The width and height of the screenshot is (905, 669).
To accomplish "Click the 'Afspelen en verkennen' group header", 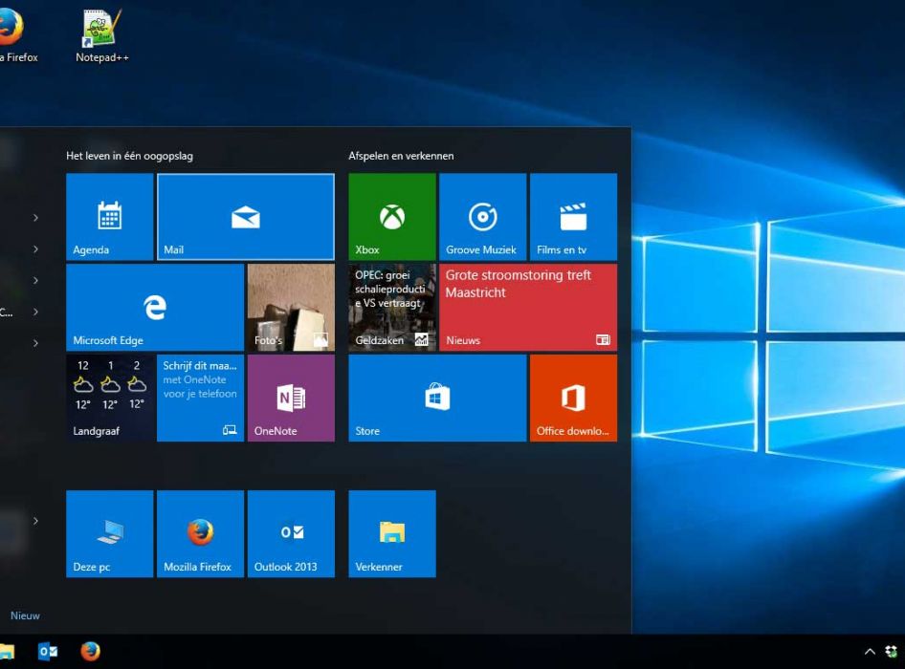I will click(x=401, y=156).
